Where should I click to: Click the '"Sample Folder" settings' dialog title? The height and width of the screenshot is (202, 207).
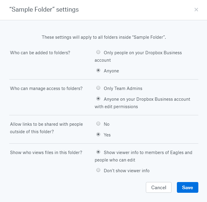44,10
